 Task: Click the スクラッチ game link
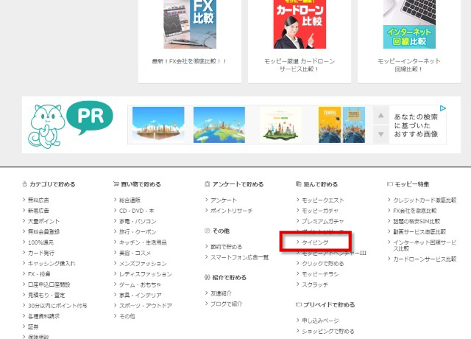coord(316,284)
